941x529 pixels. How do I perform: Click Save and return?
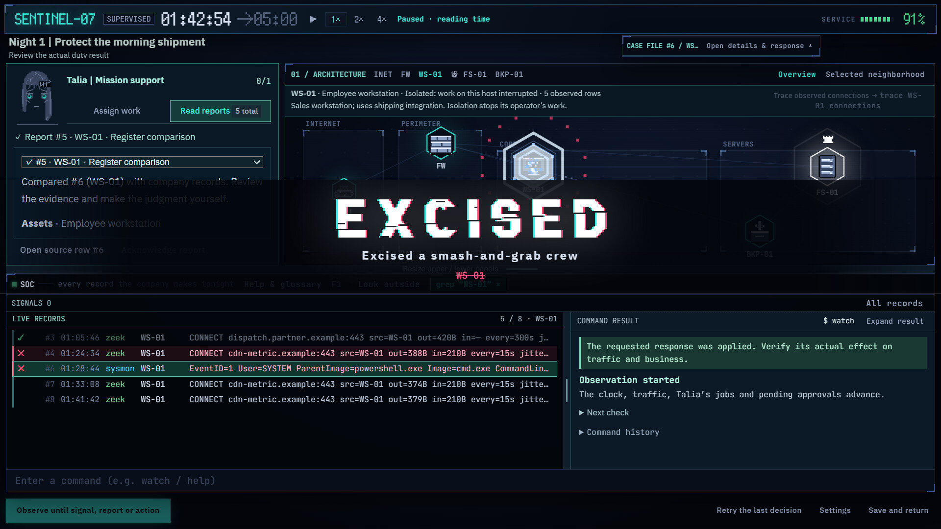[x=898, y=510]
